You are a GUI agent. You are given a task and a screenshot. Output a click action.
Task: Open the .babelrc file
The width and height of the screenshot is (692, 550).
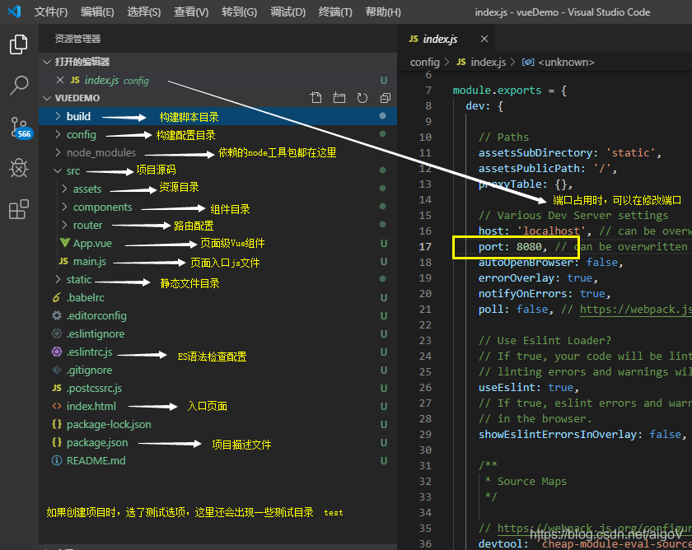(x=85, y=298)
